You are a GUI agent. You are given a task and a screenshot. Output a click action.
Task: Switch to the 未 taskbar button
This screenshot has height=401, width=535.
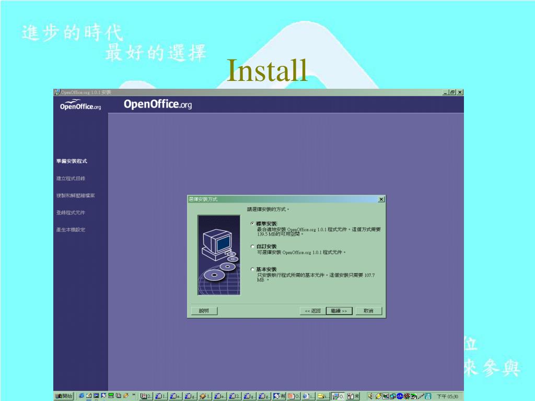[x=353, y=396]
